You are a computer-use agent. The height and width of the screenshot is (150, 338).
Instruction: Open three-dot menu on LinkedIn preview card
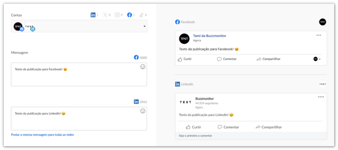[321, 97]
